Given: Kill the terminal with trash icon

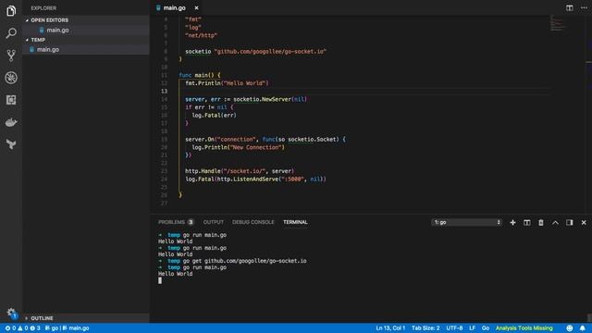Looking at the screenshot, I should (x=541, y=222).
